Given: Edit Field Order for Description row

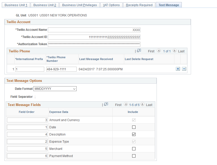Looking at the screenshot, I should 27,134.
